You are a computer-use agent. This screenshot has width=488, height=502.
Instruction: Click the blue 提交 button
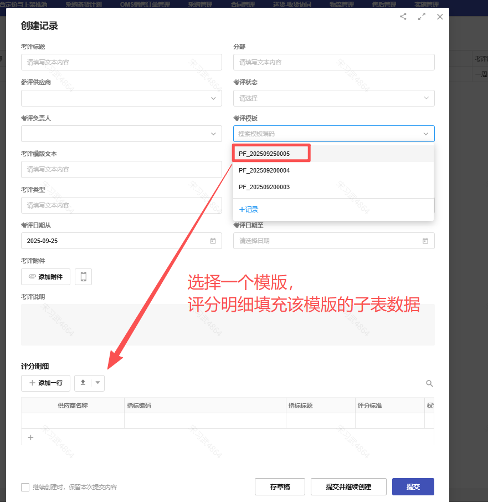pos(413,486)
